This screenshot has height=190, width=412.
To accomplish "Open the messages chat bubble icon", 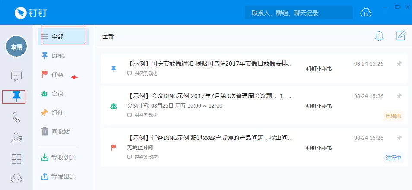I will pos(16,76).
